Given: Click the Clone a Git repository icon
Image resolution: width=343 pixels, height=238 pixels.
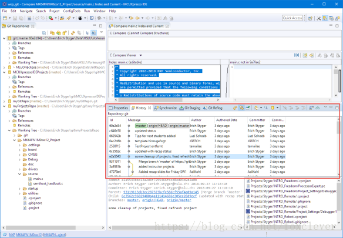Looking at the screenshot, I should coord(58,33).
